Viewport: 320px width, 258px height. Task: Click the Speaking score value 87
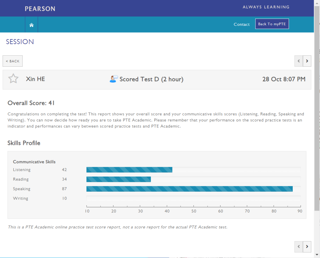pyautogui.click(x=64, y=189)
